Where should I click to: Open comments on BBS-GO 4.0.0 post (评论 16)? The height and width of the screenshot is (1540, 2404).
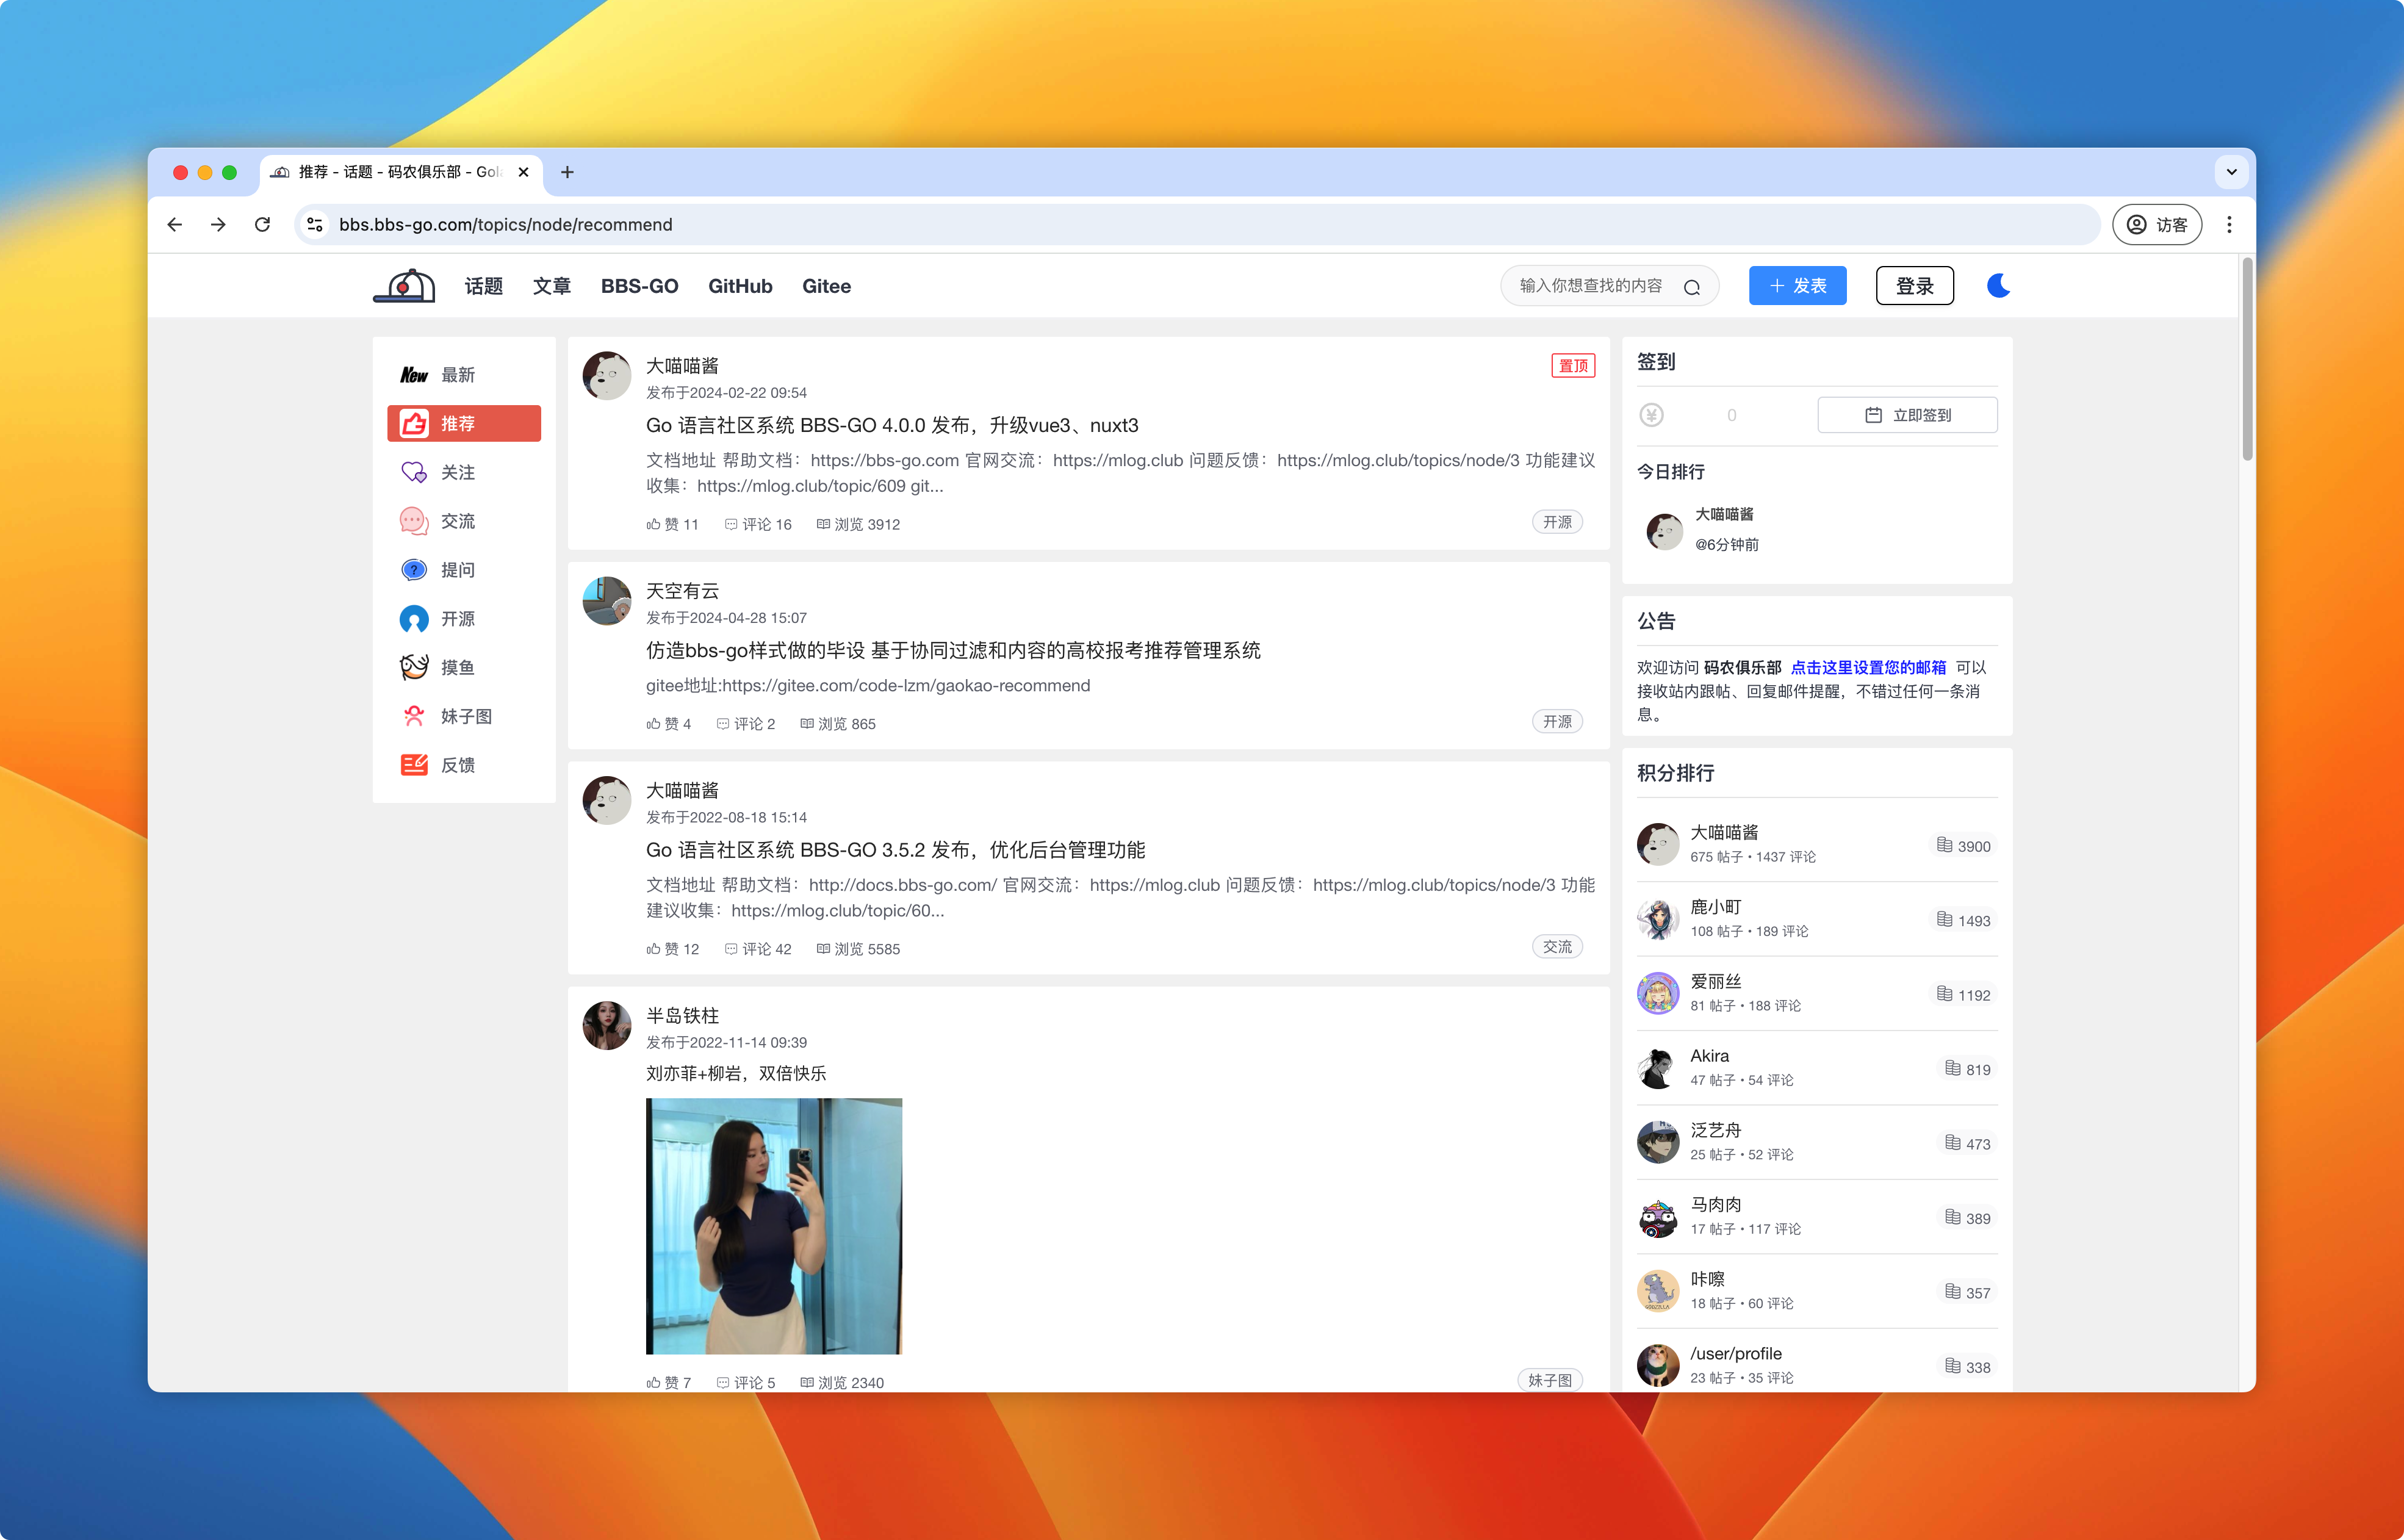click(x=758, y=524)
